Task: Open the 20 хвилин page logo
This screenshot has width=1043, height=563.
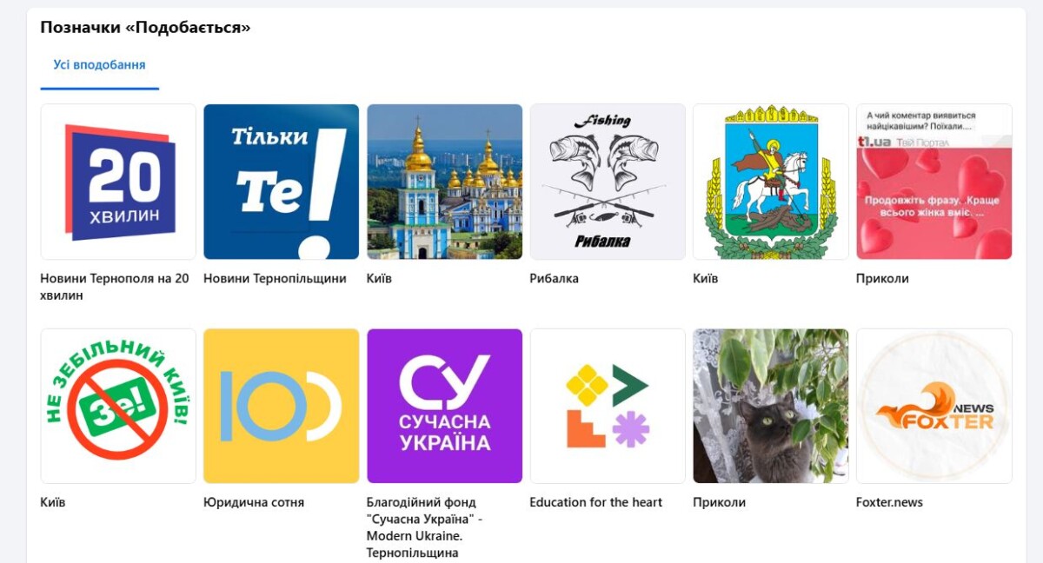Action: (x=118, y=182)
